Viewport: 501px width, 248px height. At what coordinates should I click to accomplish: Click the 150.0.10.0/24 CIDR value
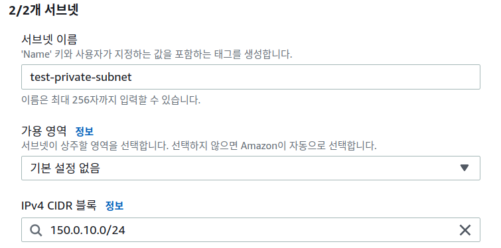(x=88, y=230)
